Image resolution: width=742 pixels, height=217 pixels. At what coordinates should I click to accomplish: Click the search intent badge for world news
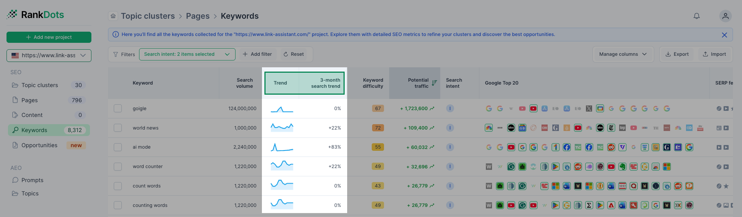click(450, 128)
